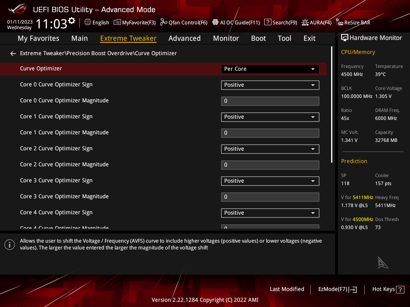Open AURA(F4) lighting icon
This screenshot has height=307, width=410.
click(305, 22)
